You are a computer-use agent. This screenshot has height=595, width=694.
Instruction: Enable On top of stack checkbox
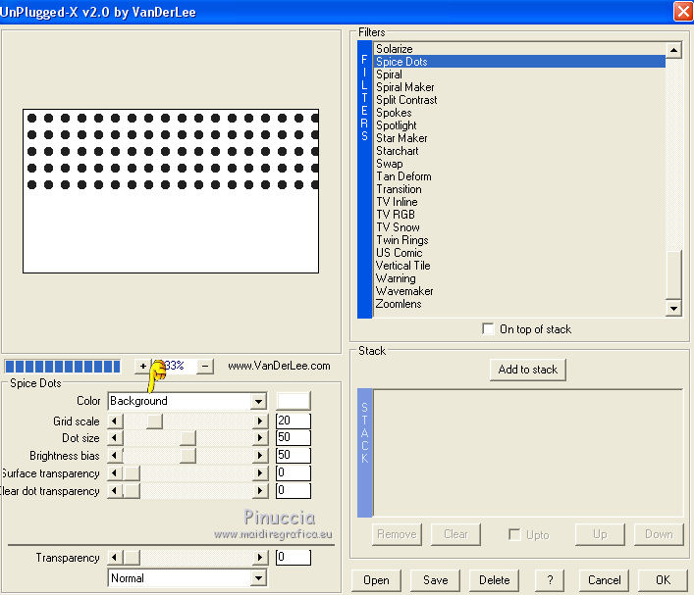click(x=488, y=329)
